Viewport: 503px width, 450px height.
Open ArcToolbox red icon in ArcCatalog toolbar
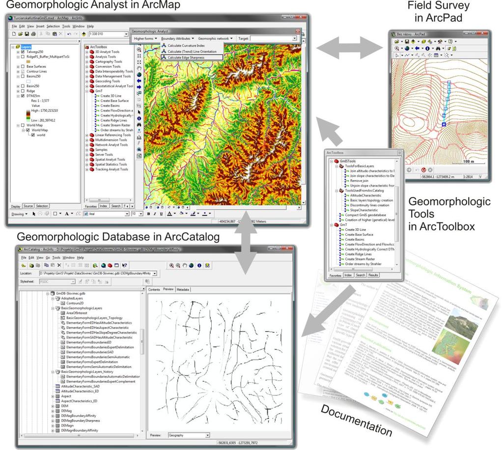pyautogui.click(x=110, y=266)
